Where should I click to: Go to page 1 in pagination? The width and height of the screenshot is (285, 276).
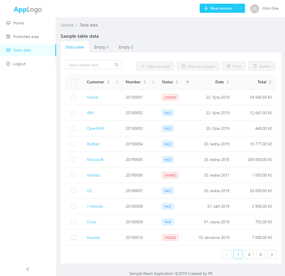click(x=238, y=254)
